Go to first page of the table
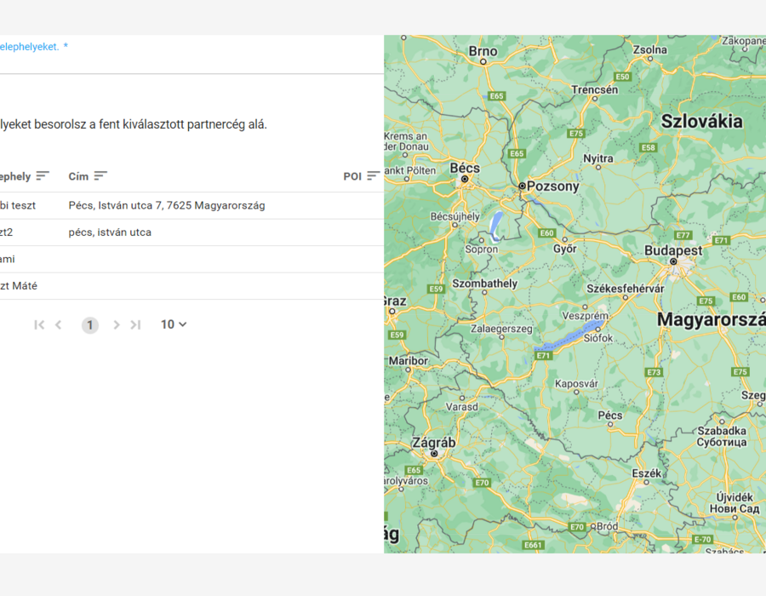This screenshot has height=596, width=766. pos(39,325)
